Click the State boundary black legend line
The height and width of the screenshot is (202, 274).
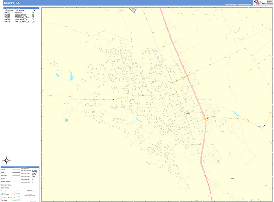(x=16, y=173)
